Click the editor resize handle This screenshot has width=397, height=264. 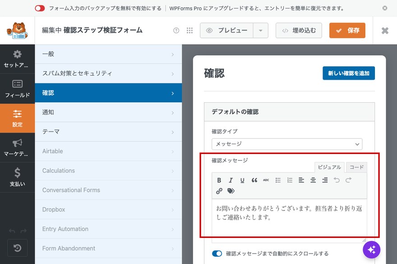[x=364, y=240]
